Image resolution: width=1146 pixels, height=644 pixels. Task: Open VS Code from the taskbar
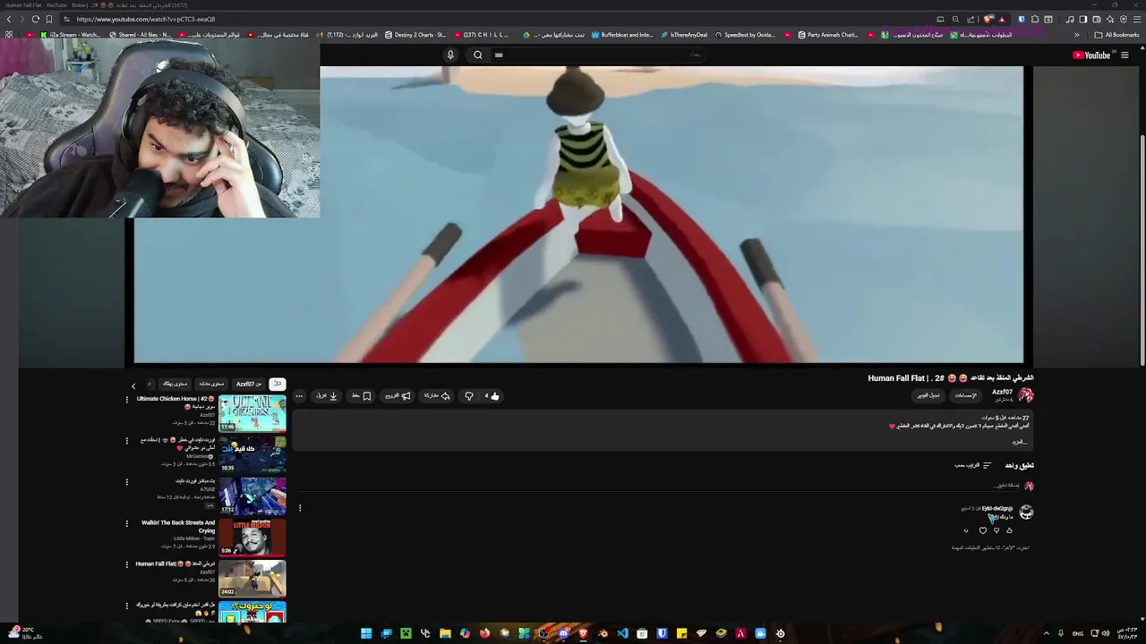point(622,633)
